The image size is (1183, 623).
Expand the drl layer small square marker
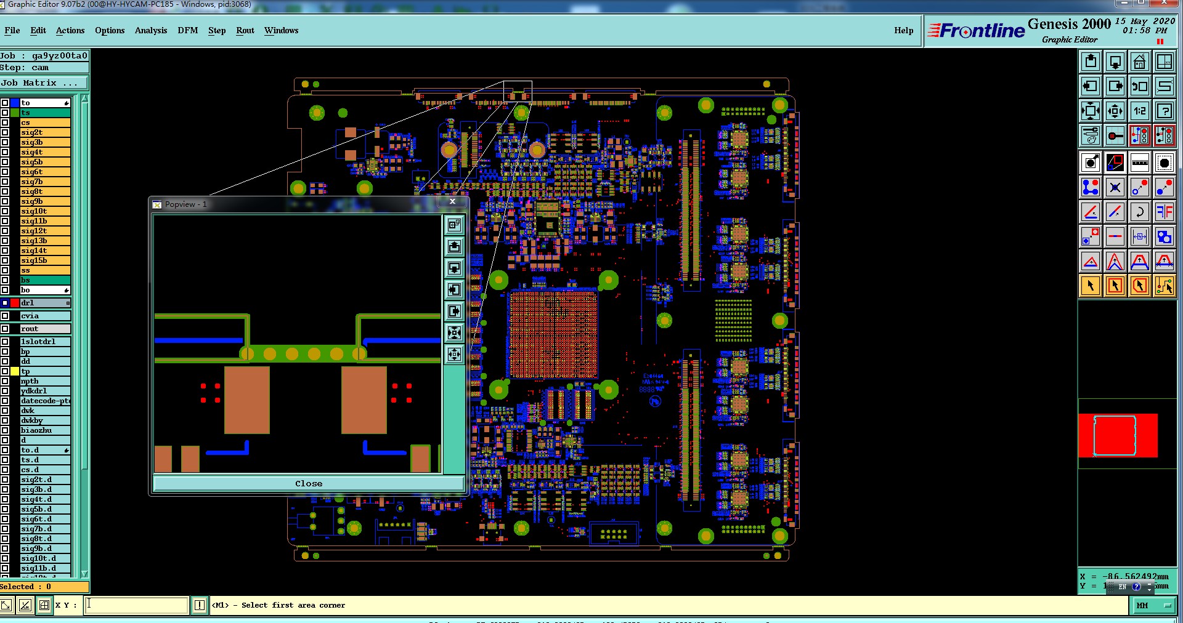pyautogui.click(x=68, y=303)
